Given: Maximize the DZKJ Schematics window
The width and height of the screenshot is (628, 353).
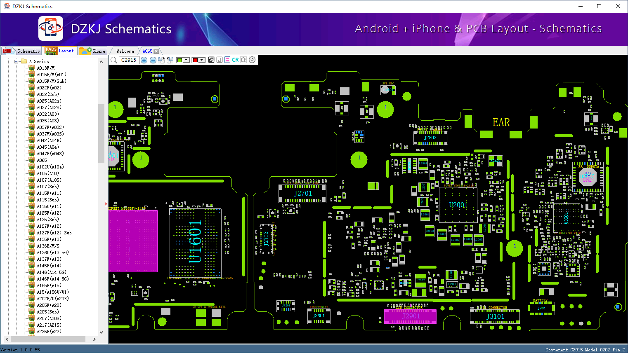Looking at the screenshot, I should pos(599,6).
